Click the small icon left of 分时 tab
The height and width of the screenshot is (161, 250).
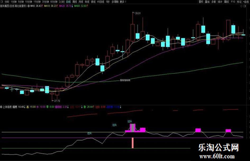(x=2, y=2)
